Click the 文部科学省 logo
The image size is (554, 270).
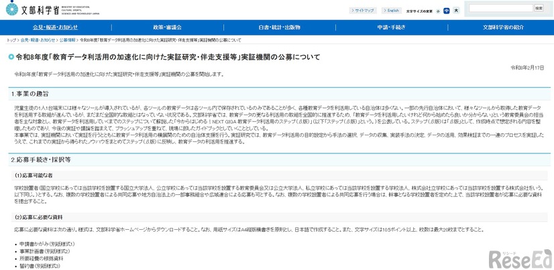tap(52, 9)
